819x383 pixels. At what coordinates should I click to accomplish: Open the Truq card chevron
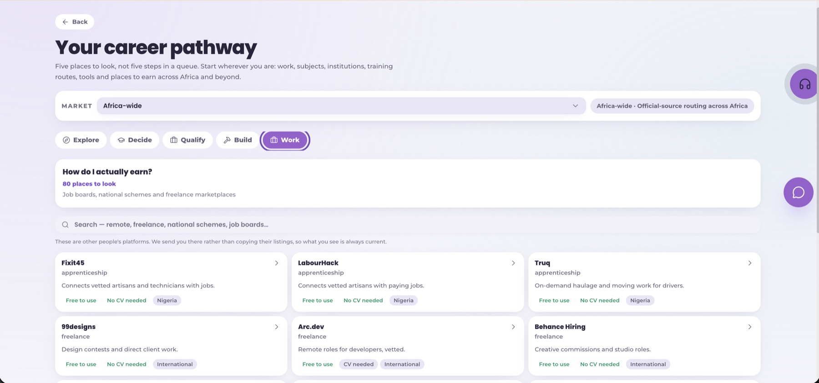[750, 263]
